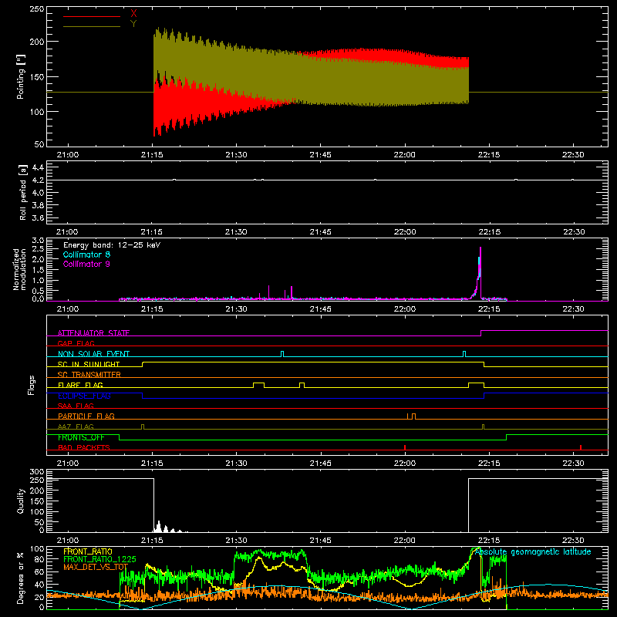
Task: Click the 2.5 tick on modulation axis
Action: 38,249
